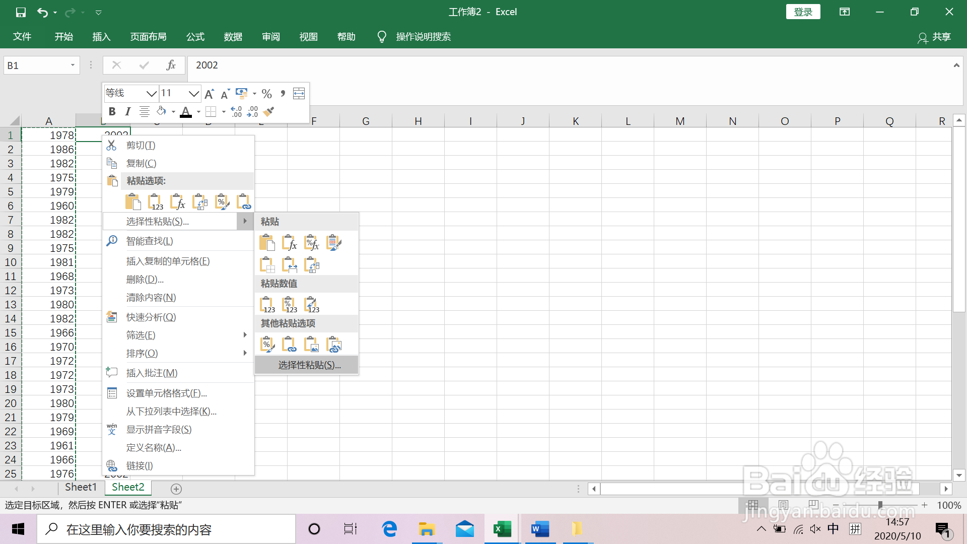Open the font name 等线 dropdown
This screenshot has height=544, width=967.
(151, 94)
